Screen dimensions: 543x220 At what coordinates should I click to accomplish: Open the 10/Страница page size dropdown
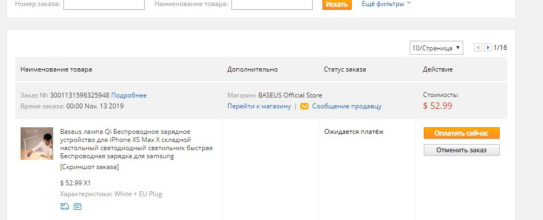pyautogui.click(x=436, y=48)
